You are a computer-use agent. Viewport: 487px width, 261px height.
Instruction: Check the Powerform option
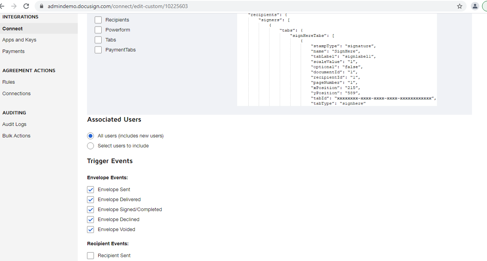tap(98, 30)
